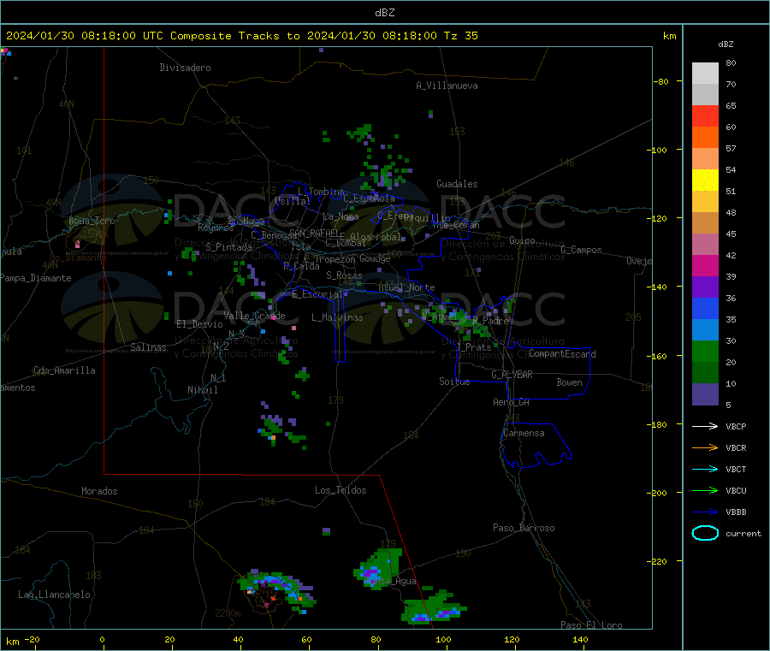Click the 'Carmensa' map label
Screen dimensions: 770x651
pyautogui.click(x=524, y=433)
